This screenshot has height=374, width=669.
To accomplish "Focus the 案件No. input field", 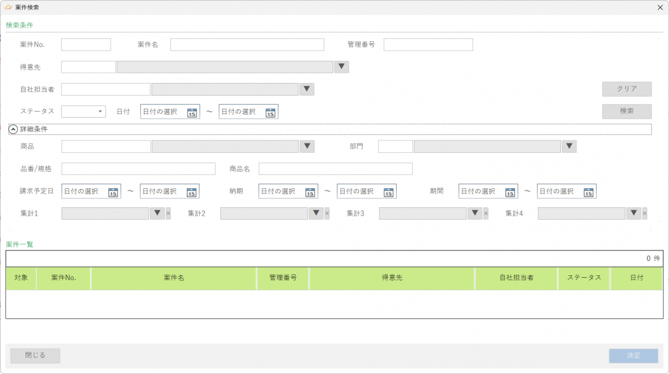I will tap(86, 45).
